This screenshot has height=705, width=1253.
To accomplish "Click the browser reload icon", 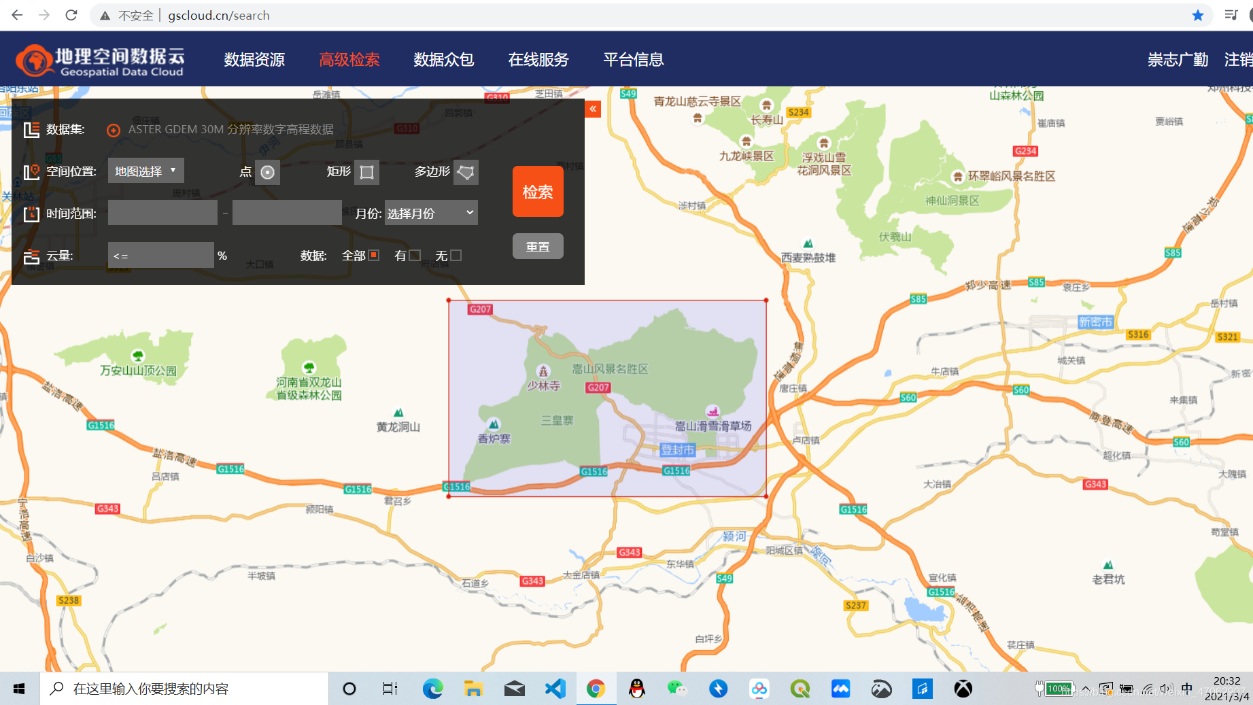I will point(71,15).
